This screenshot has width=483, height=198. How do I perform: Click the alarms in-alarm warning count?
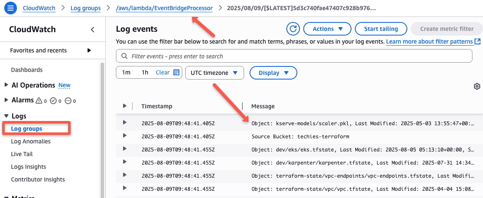[41, 100]
